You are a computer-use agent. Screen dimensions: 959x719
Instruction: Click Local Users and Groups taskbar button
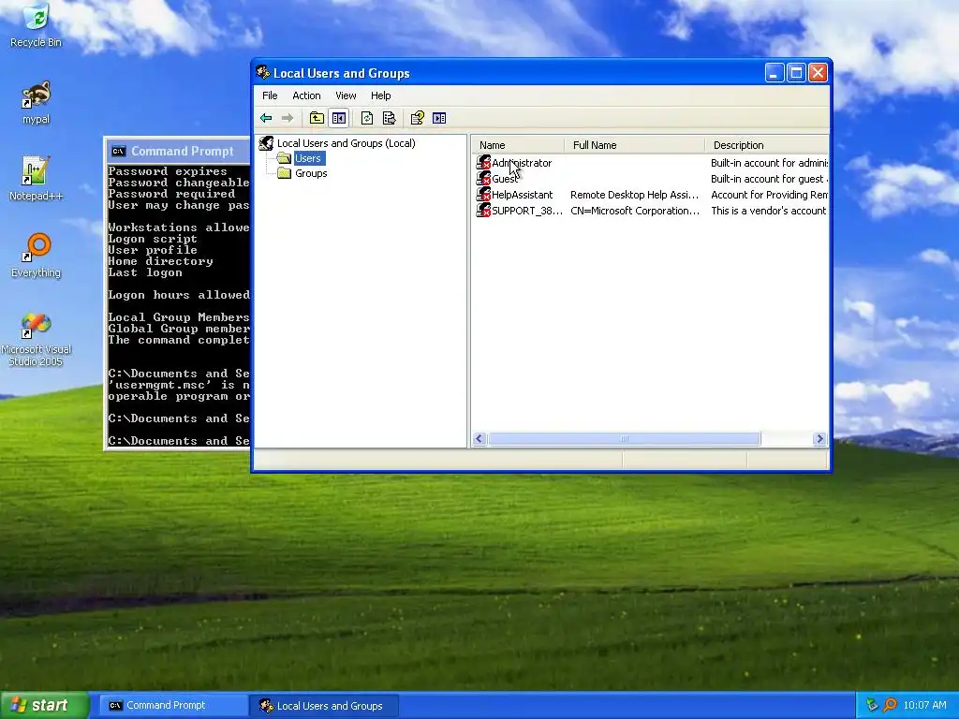click(x=324, y=706)
